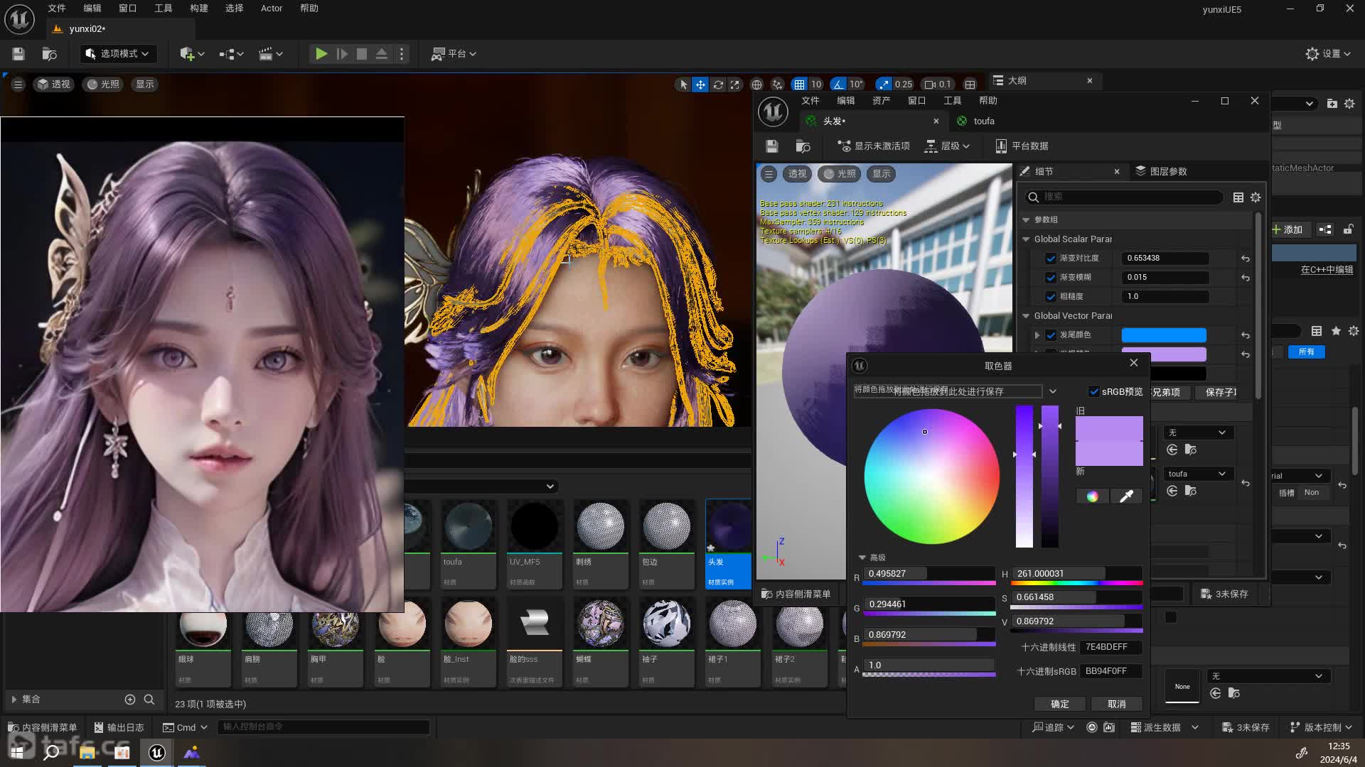Click the light purple color swatch in details

point(1164,353)
